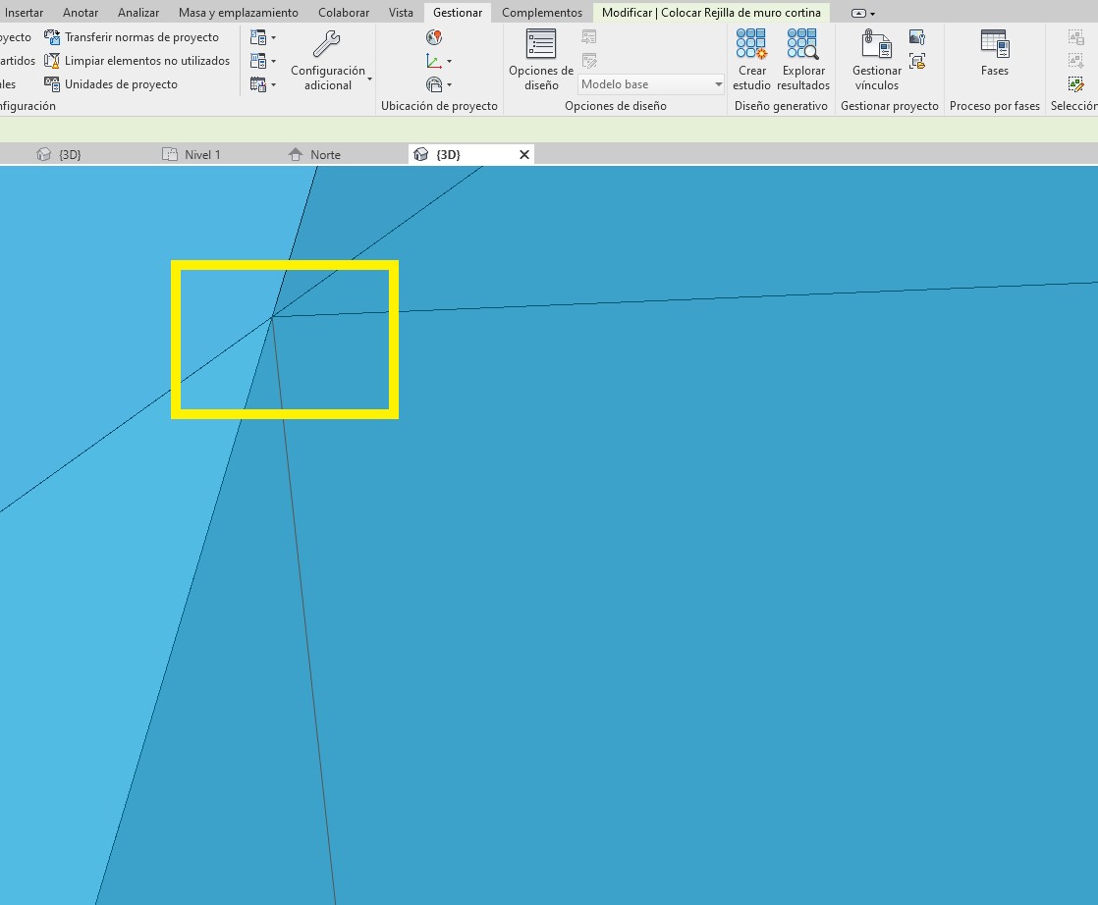Click the line intersection in the 3D view
The width and height of the screenshot is (1098, 905).
tap(272, 316)
